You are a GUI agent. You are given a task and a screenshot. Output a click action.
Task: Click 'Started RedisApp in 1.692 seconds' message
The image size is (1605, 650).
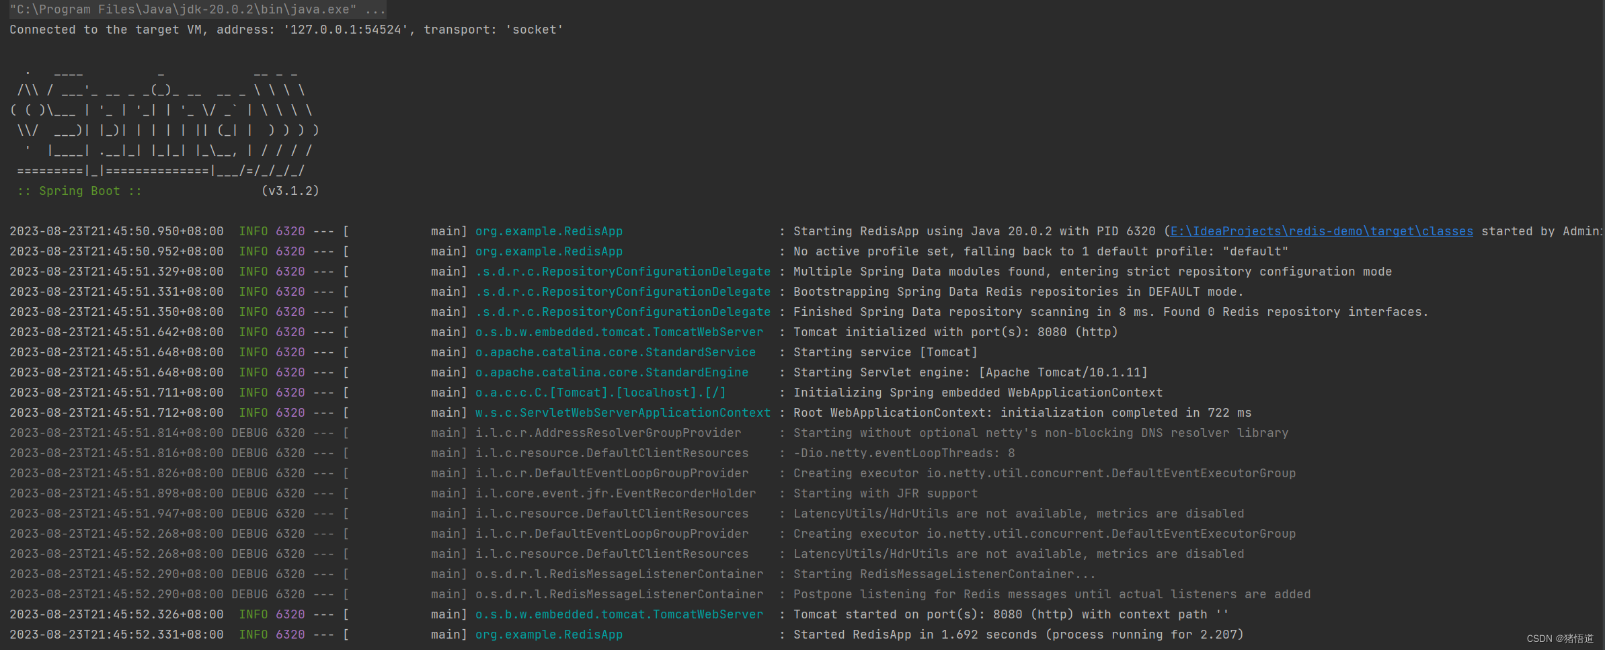tap(1018, 635)
